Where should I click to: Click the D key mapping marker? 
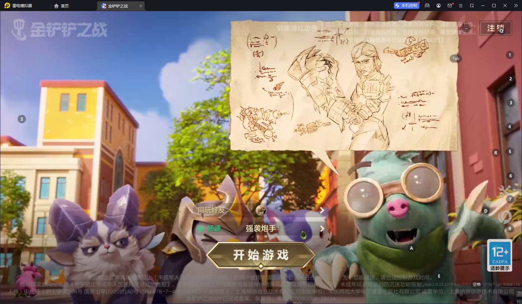pos(486,211)
